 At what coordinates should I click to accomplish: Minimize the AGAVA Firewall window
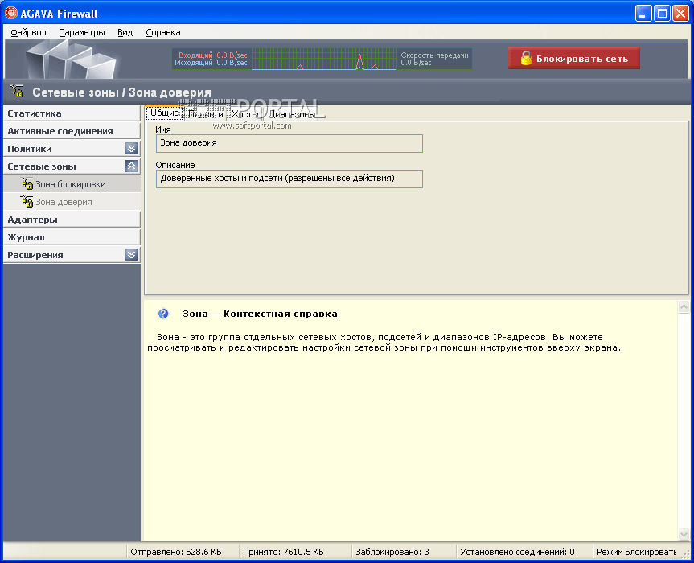[643, 14]
